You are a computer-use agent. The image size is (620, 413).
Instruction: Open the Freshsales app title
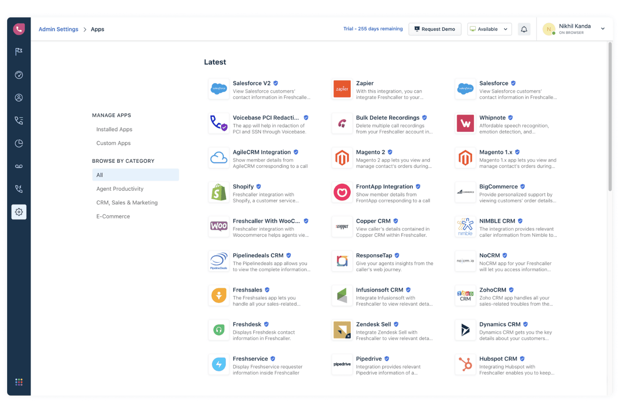click(248, 290)
